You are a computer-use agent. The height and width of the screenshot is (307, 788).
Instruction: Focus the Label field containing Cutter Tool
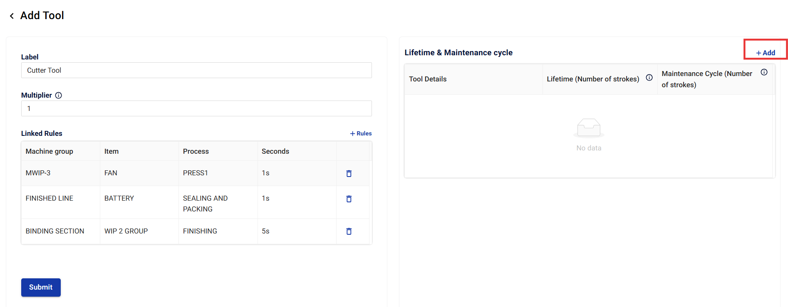tap(196, 70)
